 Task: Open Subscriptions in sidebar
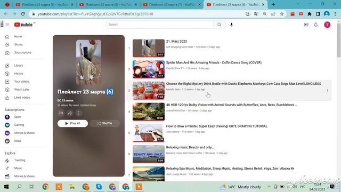[23, 52]
